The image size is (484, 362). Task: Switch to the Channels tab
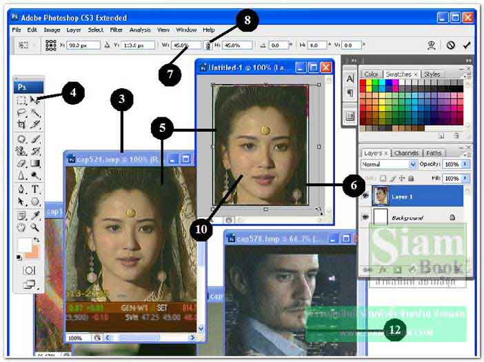(x=406, y=153)
